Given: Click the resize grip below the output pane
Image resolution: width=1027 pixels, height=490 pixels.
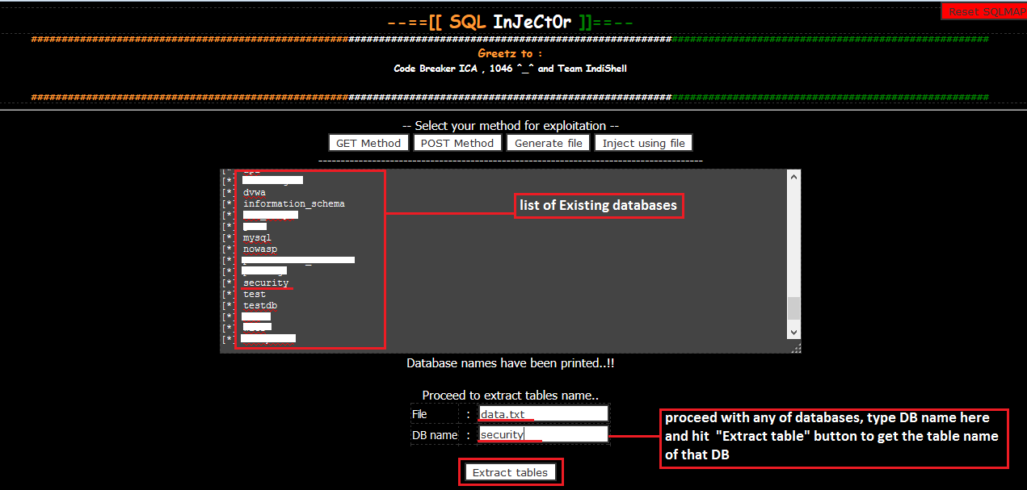Looking at the screenshot, I should (x=796, y=347).
